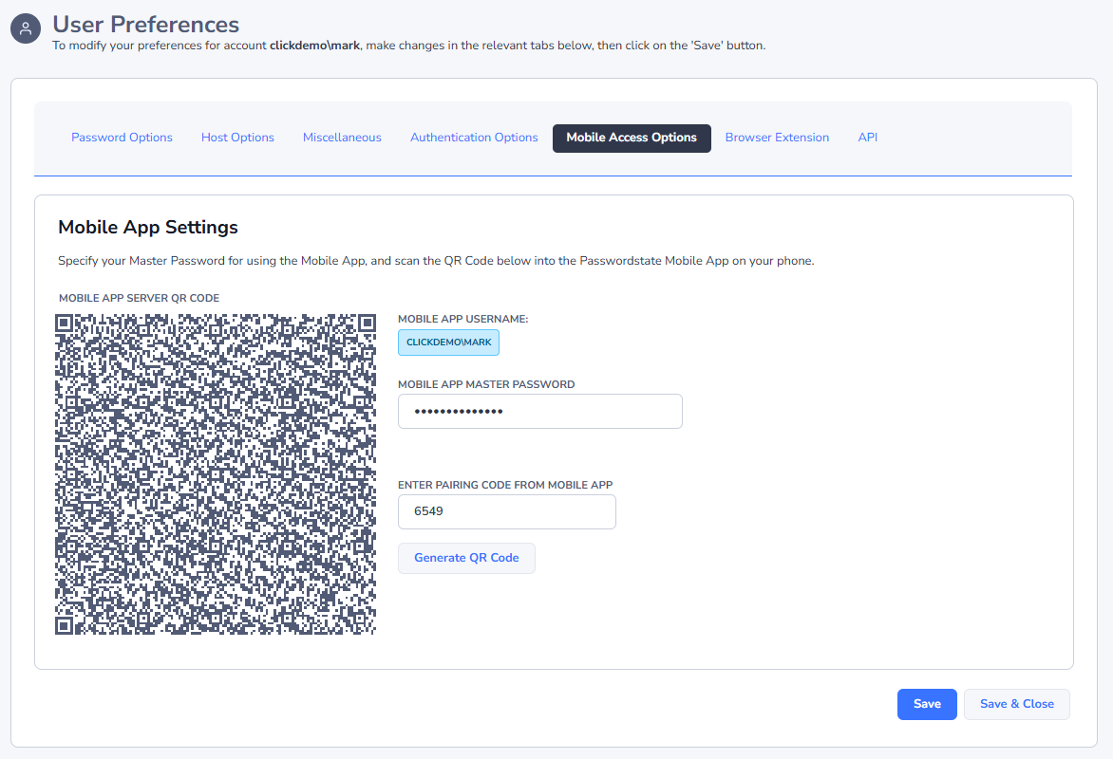
Task: Open the API tab
Action: (x=867, y=138)
